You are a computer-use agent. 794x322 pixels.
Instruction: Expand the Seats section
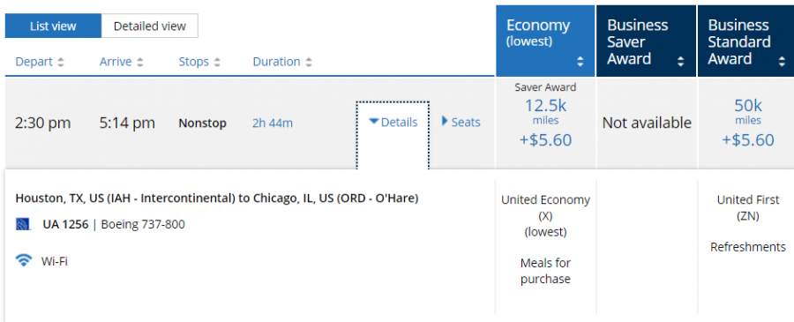pos(461,122)
